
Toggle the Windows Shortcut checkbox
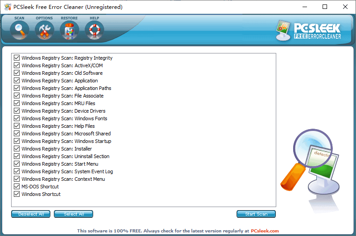[x=16, y=194]
